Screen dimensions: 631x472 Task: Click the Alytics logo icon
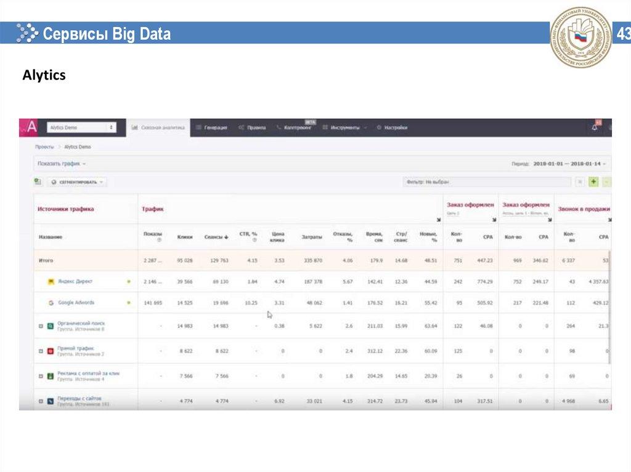[32, 127]
